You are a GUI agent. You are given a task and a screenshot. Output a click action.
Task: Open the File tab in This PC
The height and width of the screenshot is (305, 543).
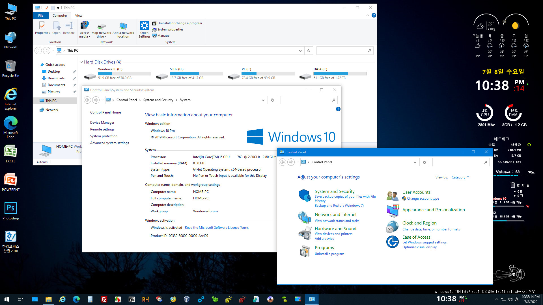(x=41, y=16)
